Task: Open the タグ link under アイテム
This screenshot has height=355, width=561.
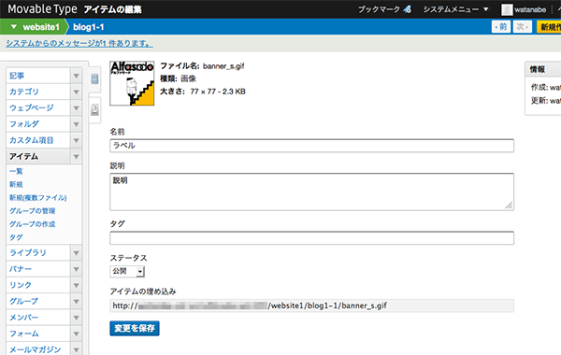Action: tap(16, 237)
